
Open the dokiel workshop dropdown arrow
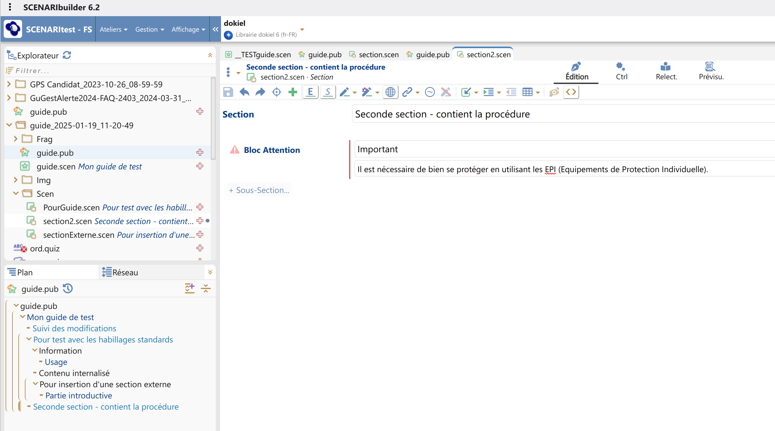[302, 30]
